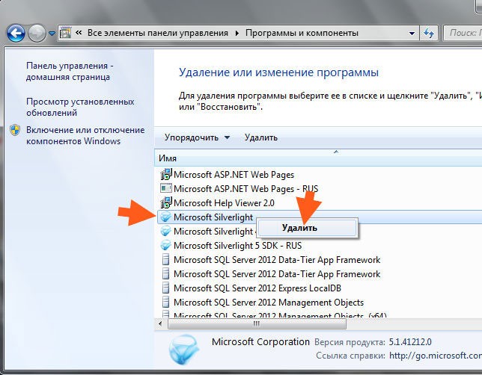Click icon of ASP.NET Web Pages - RUS
Screen dimensions: 482x375
[x=166, y=188]
